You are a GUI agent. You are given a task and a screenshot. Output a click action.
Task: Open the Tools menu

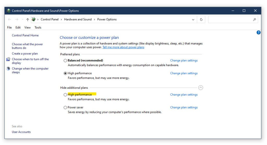[x=38, y=27]
